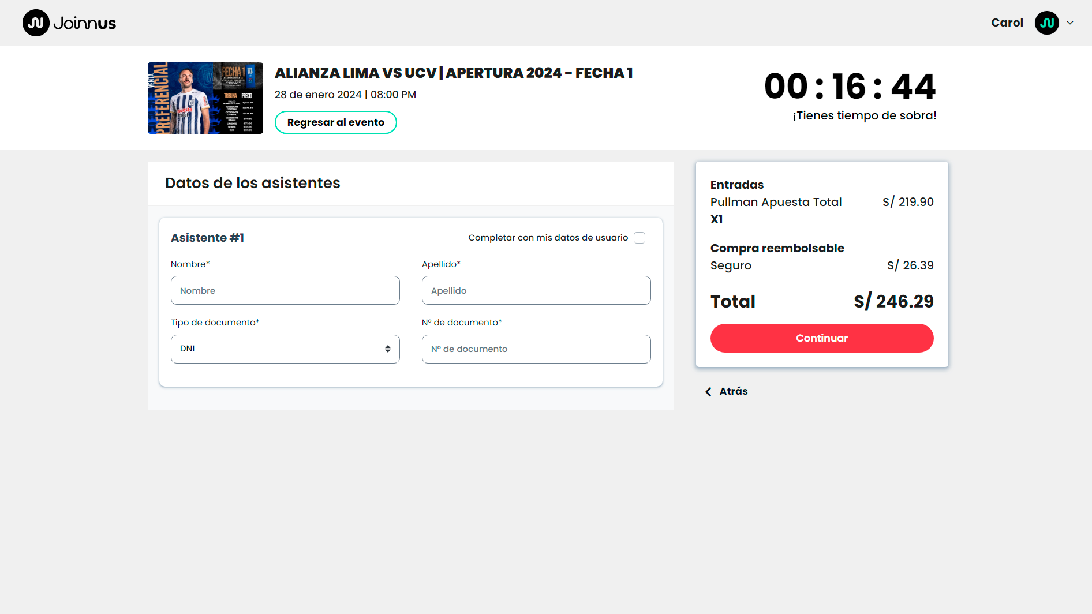
Task: Click the Total amount S/ 246.29
Action: point(893,301)
